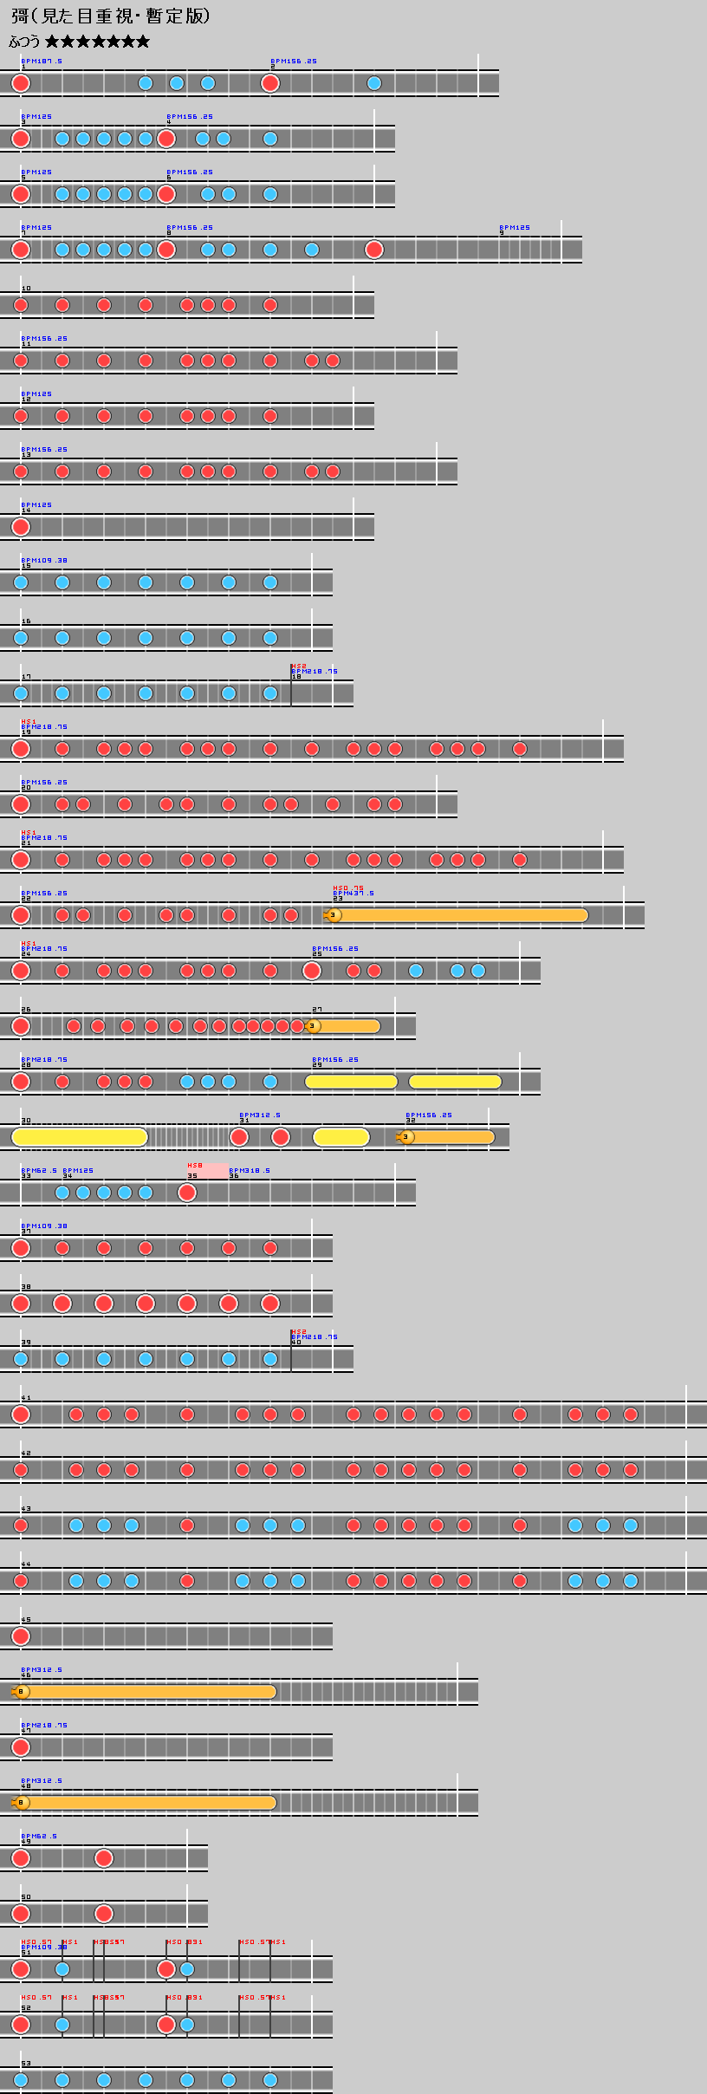The width and height of the screenshot is (707, 2094).
Task: Click the last blue note in measure 2
Action: (x=374, y=83)
